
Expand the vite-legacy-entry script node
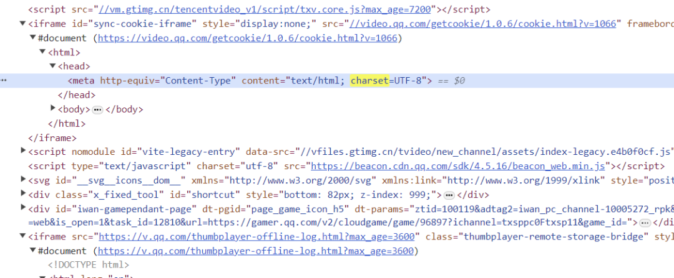coord(23,151)
